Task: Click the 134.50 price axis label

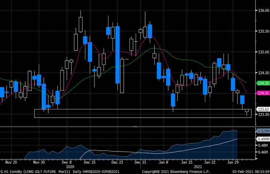Action: pos(264,73)
